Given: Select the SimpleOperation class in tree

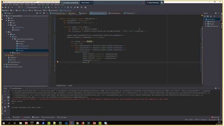Looking at the screenshot, I should coord(22,46).
